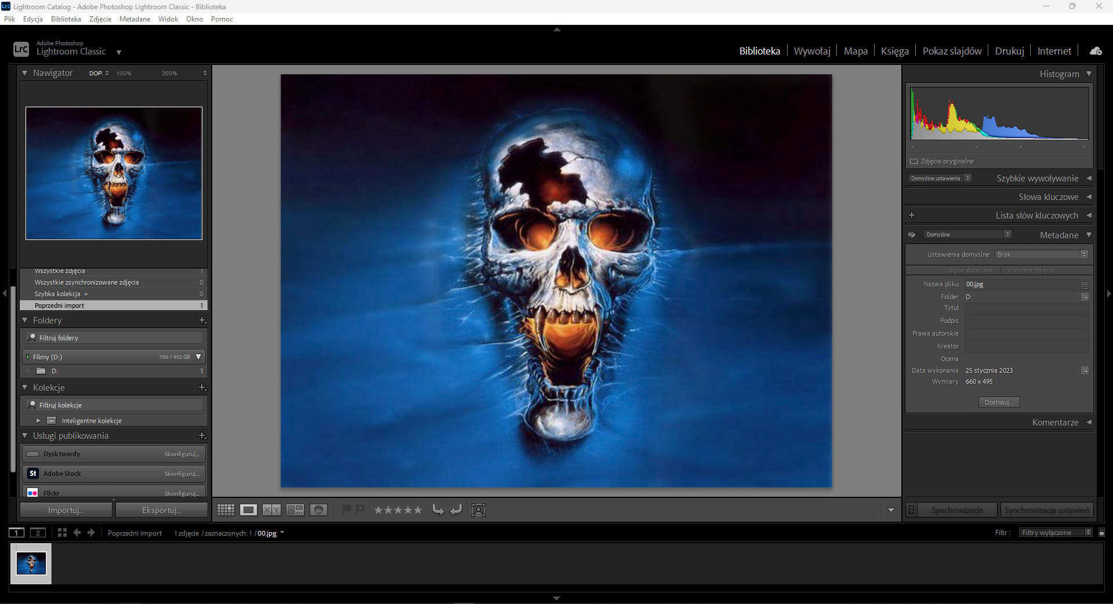Open the Ustawienia domyślne Brak dropdown
This screenshot has height=604, width=1113.
tap(1042, 254)
